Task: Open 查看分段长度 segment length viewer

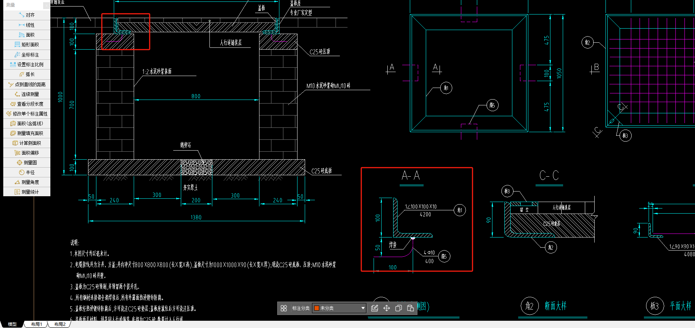Action: tap(27, 104)
